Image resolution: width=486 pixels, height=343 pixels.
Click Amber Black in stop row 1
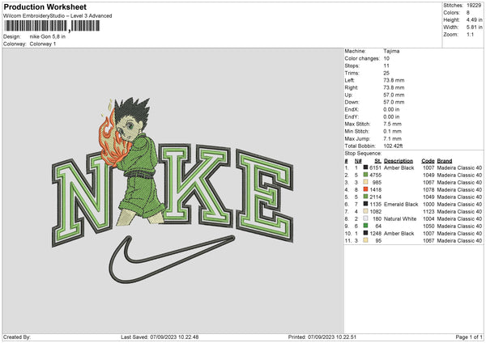(399, 167)
